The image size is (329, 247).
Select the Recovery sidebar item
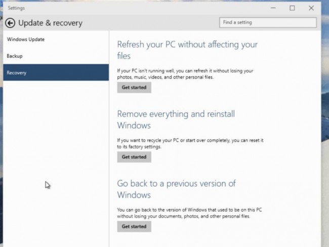click(56, 72)
